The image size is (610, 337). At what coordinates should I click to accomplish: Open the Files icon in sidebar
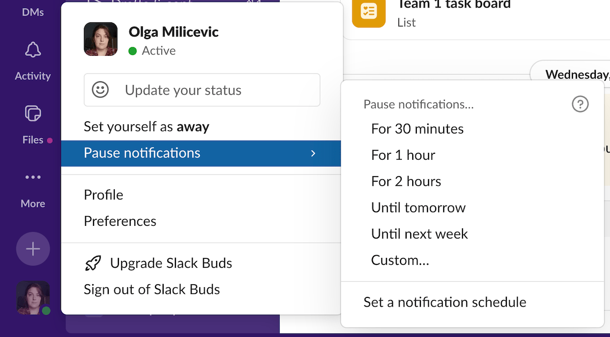click(x=33, y=113)
